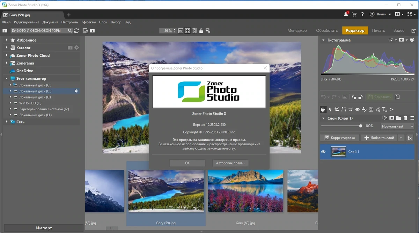Open notifications bell icon
The image size is (419, 233).
[346, 14]
